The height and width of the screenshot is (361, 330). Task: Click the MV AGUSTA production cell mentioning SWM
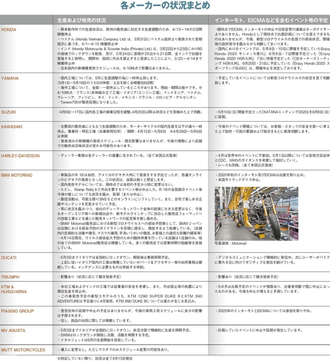click(x=125, y=335)
